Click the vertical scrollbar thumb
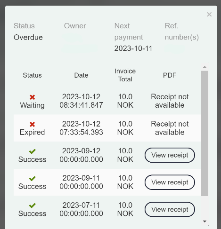Viewport: 221px width, 229px height. click(205, 134)
